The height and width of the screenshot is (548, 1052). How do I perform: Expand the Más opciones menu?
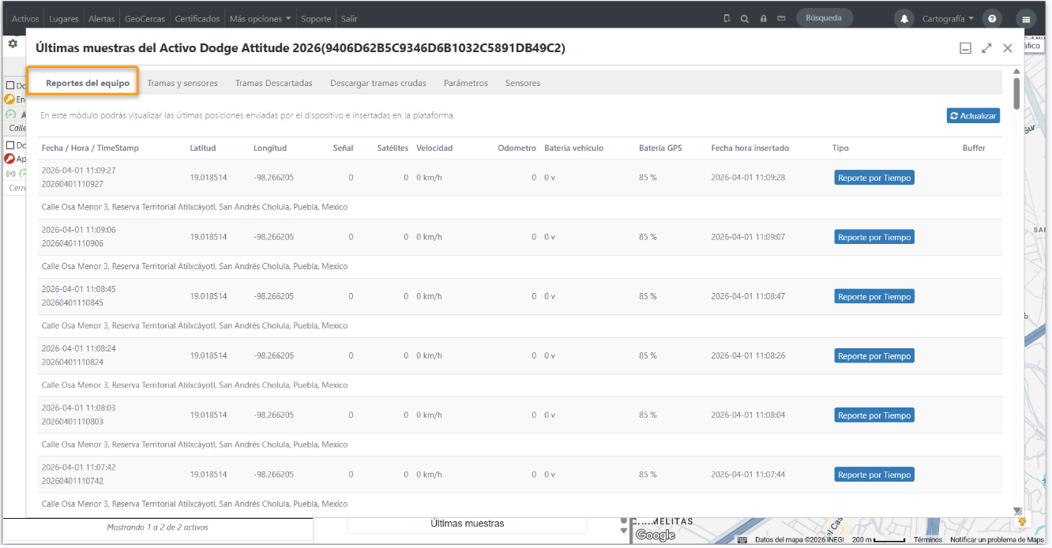point(261,19)
